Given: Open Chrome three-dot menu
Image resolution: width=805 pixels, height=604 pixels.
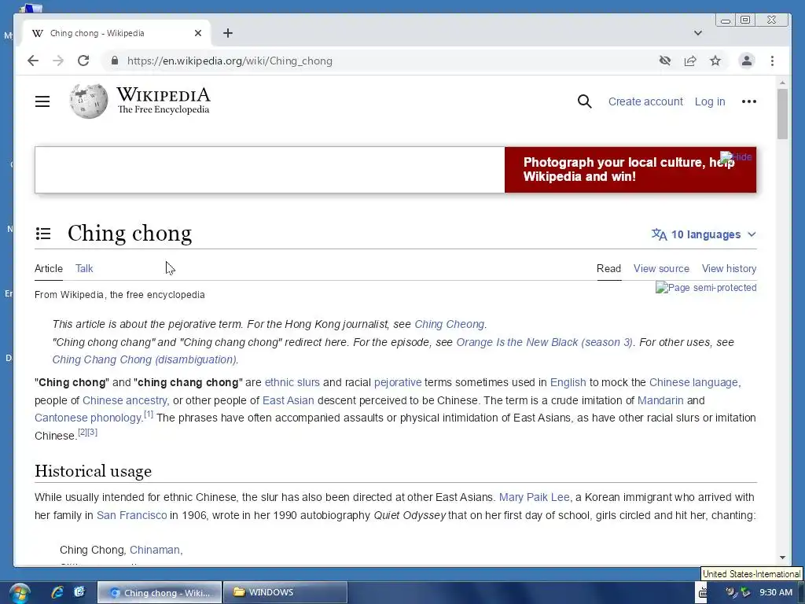Looking at the screenshot, I should tap(772, 61).
